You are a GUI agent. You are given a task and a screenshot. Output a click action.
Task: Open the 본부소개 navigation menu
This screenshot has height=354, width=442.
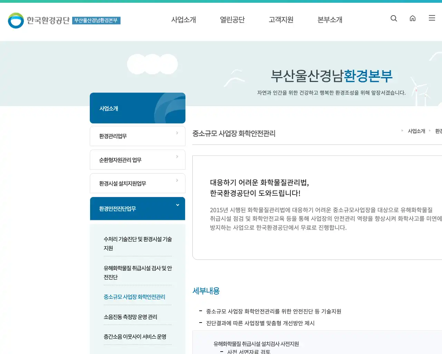[329, 20]
